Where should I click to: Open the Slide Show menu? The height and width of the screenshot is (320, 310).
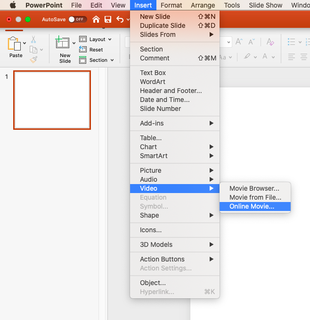(x=266, y=5)
